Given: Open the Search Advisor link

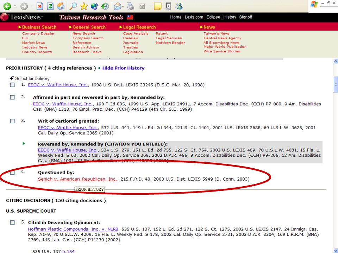Looking at the screenshot, I should (86, 47).
